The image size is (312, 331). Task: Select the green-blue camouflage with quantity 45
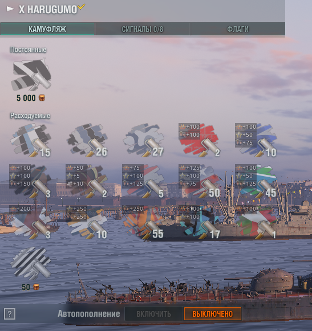[256, 181]
